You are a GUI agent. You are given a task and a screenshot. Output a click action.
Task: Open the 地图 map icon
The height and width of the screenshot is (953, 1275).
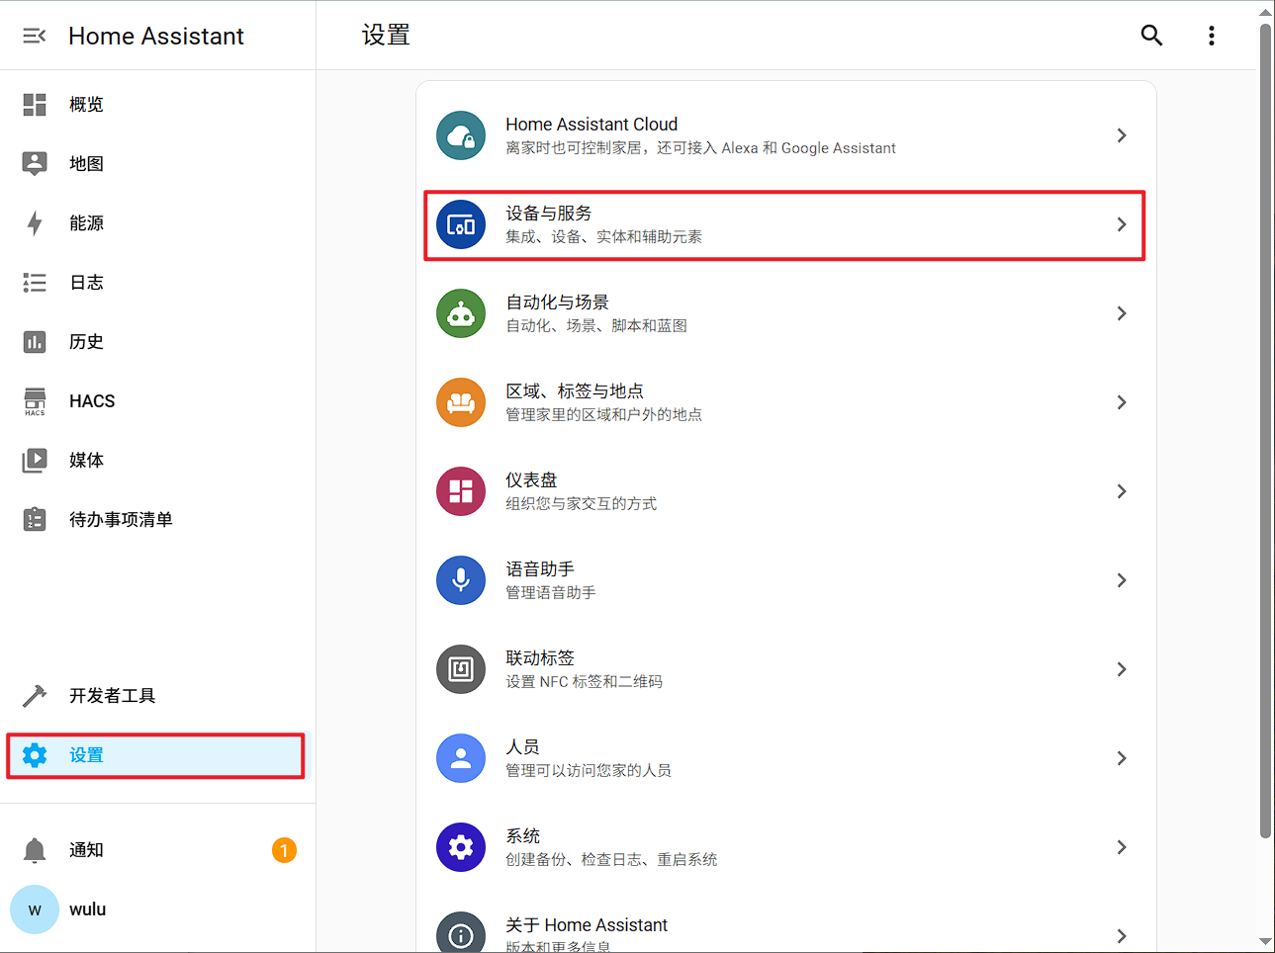35,163
